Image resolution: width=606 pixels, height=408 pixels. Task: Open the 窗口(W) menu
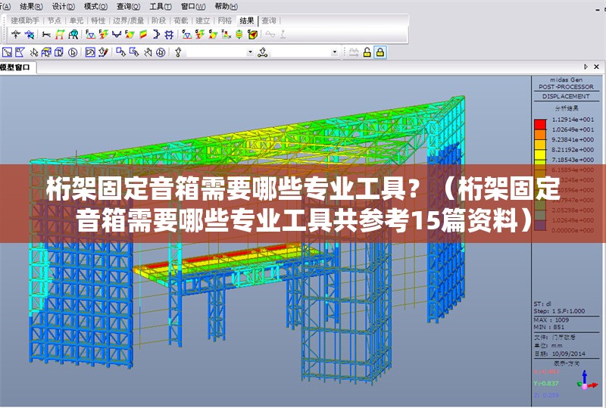tap(193, 7)
